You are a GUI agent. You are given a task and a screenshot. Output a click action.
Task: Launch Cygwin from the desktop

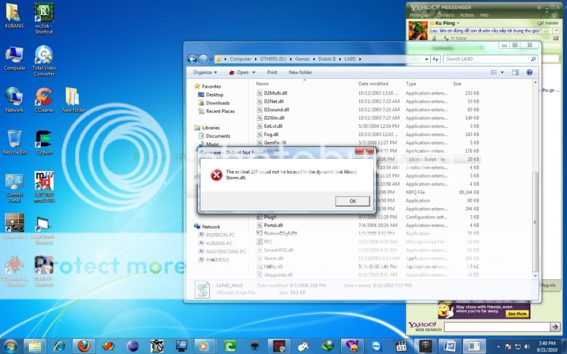[44, 142]
